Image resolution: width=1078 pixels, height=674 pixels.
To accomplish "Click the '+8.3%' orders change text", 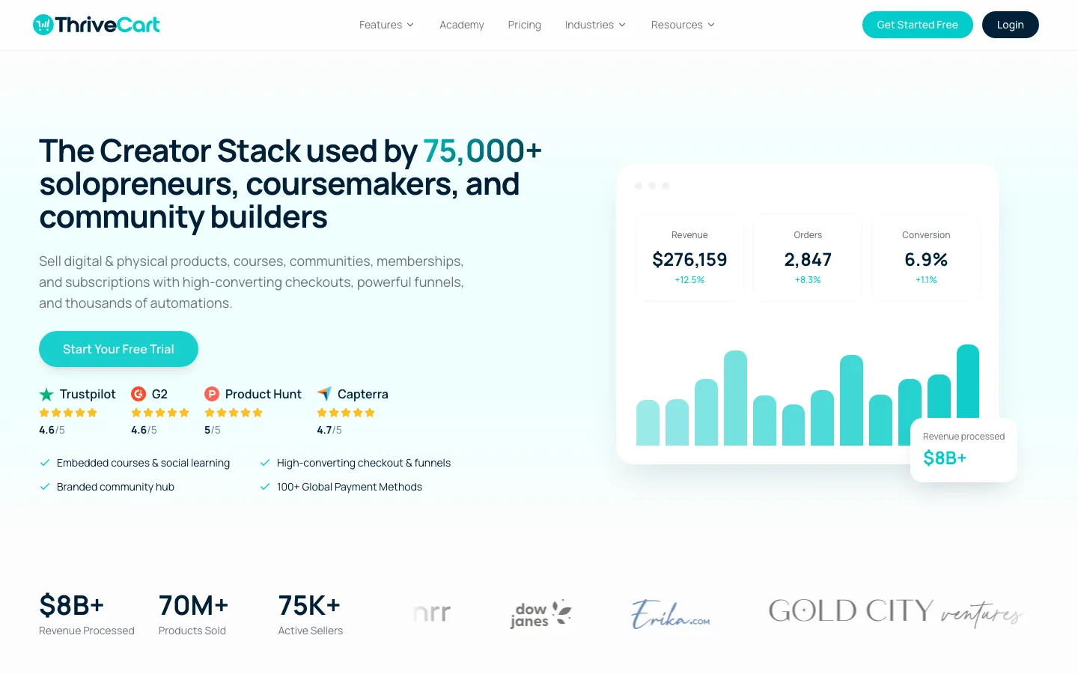I will [x=808, y=280].
